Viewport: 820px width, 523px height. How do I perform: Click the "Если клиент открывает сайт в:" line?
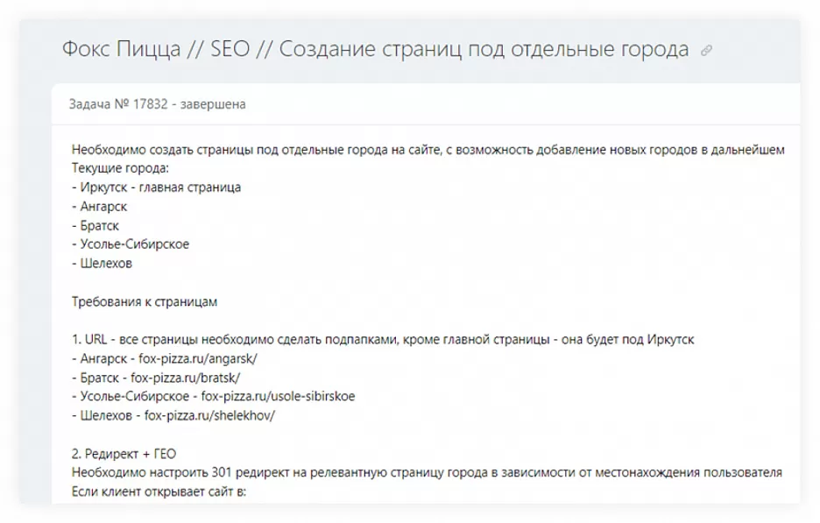click(x=159, y=492)
